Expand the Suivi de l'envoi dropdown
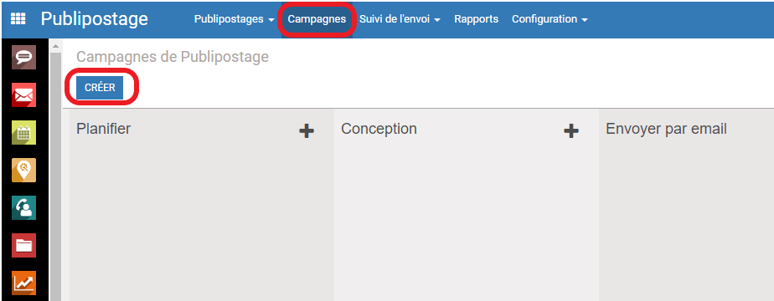This screenshot has height=301, width=774. [400, 19]
